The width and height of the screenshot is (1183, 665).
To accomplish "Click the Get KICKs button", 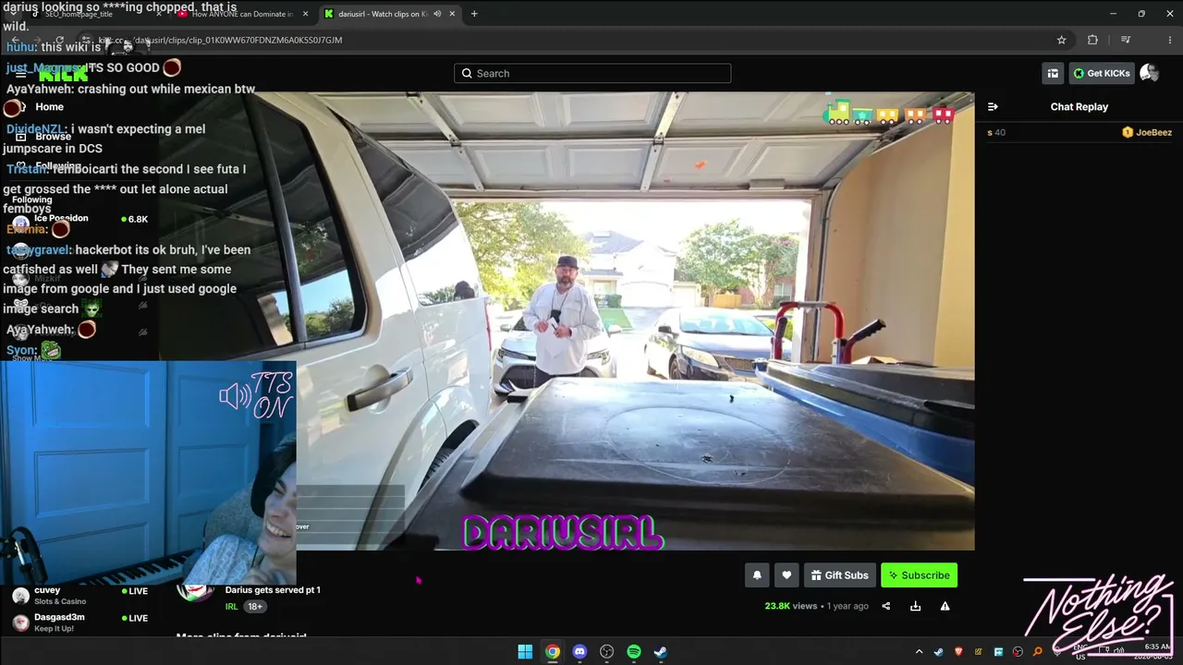I will tap(1102, 73).
